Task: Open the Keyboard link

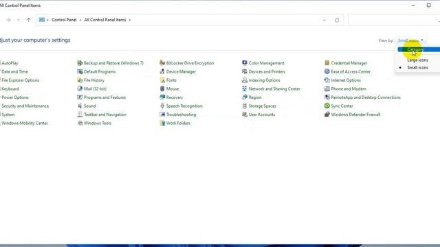Action: coord(10,89)
